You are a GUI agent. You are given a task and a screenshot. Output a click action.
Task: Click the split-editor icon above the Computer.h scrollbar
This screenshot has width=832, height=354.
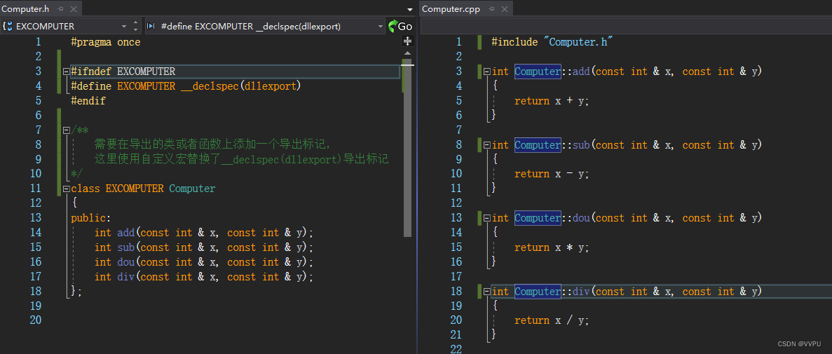407,41
